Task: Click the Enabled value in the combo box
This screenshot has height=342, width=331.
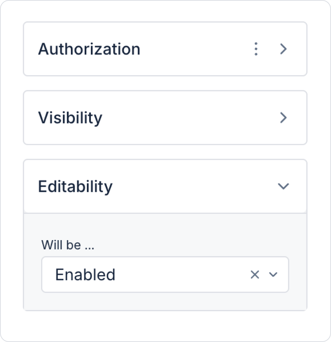Action: coord(85,275)
